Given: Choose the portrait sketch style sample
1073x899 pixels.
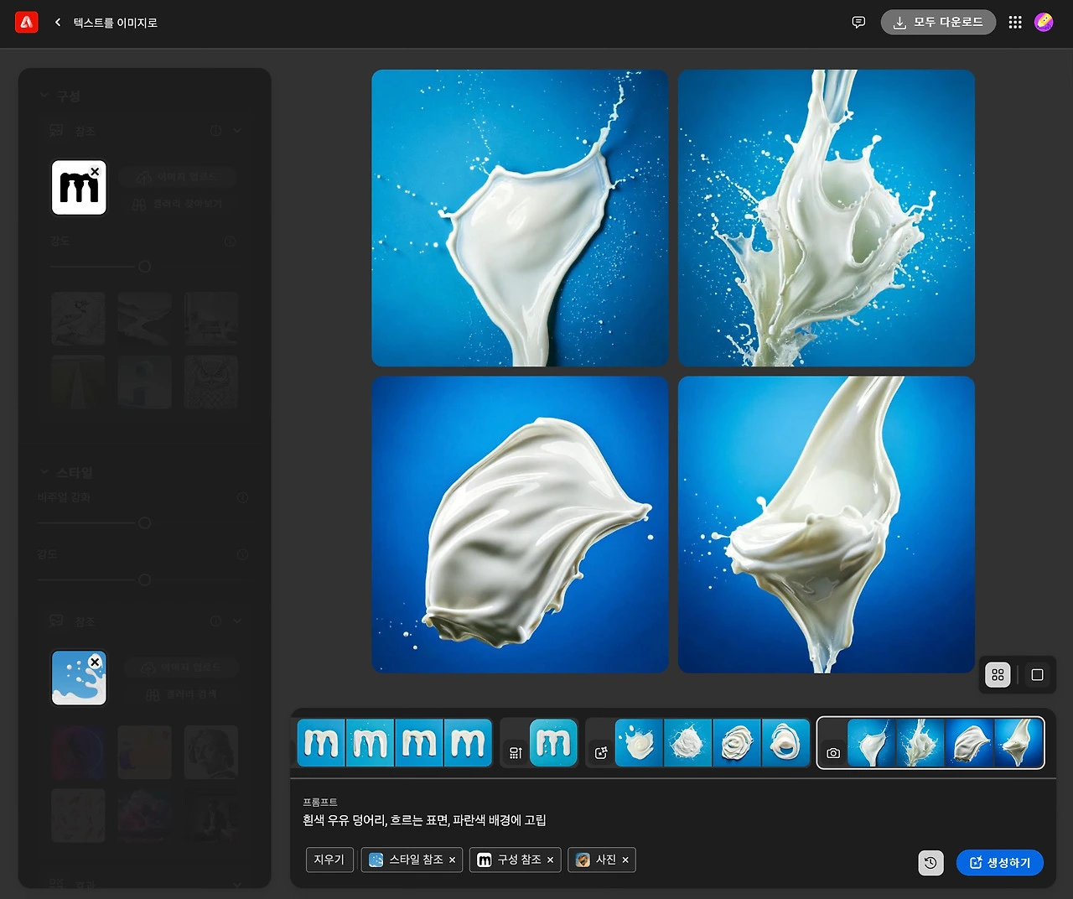Looking at the screenshot, I should (211, 752).
